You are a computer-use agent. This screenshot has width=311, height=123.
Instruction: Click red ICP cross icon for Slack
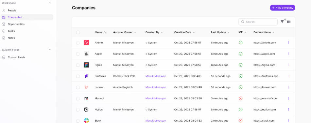241,121
